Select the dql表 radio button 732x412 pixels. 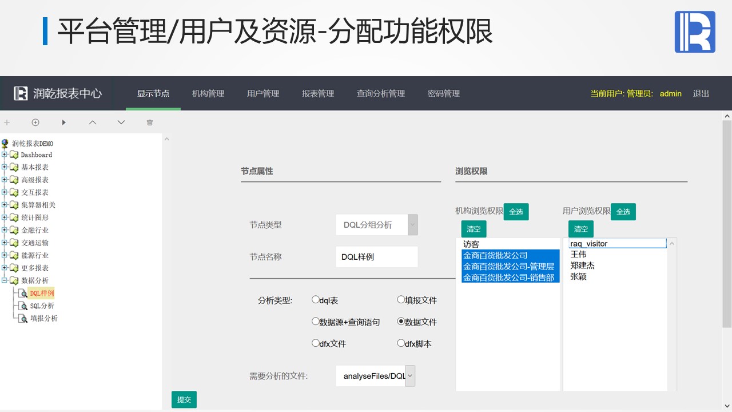(315, 299)
